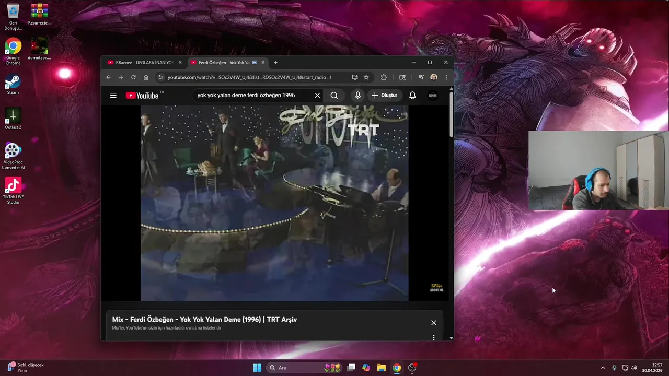Reload the current page

(x=133, y=77)
